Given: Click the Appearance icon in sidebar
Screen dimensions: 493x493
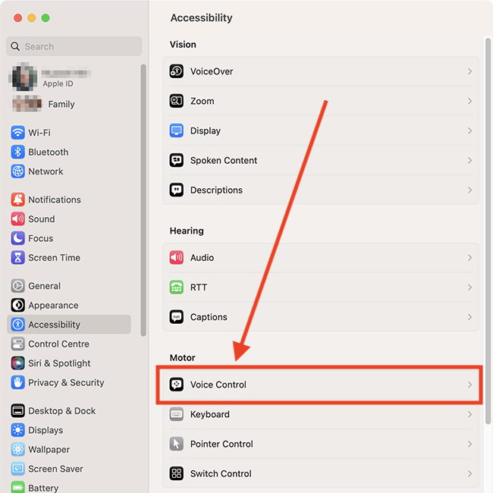Looking at the screenshot, I should [18, 306].
